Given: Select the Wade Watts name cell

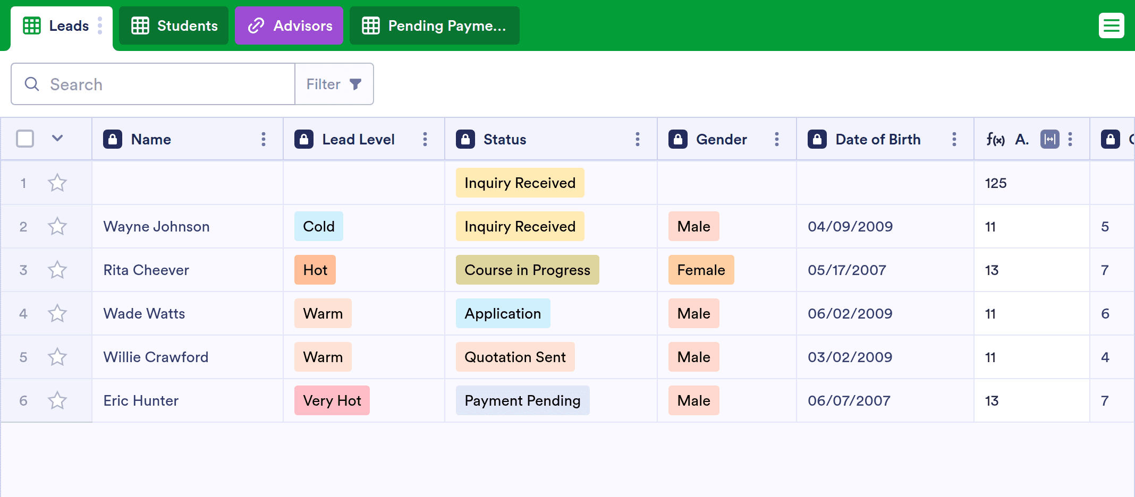Looking at the screenshot, I should coord(188,313).
